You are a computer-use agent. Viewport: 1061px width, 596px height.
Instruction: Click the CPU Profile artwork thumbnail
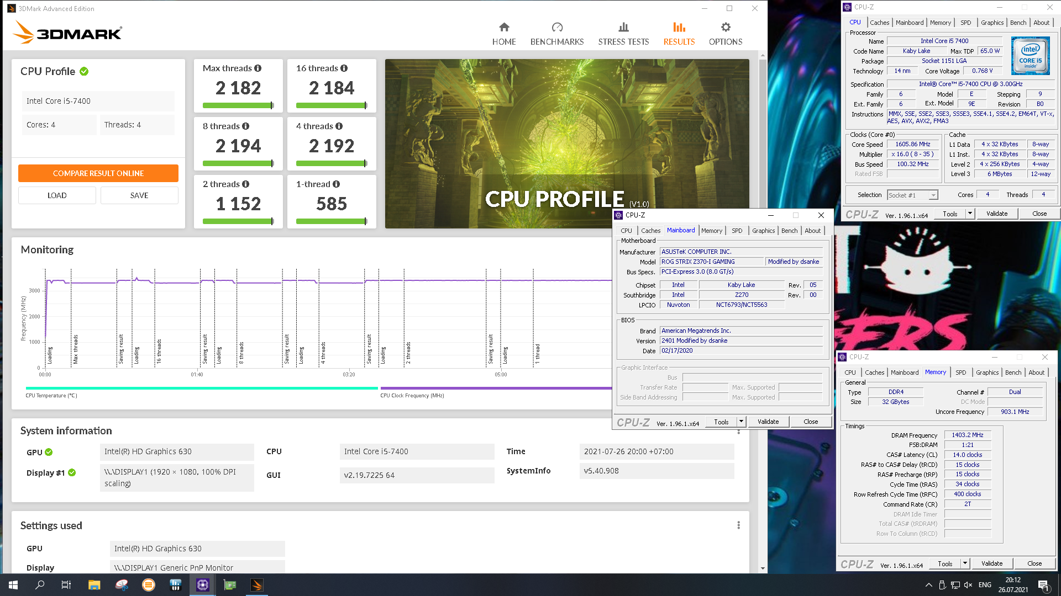pos(567,143)
